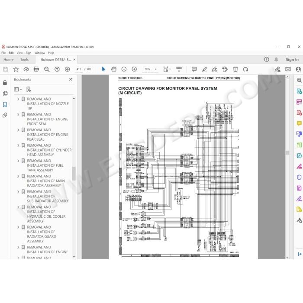Activate the Selection arrow tool
The width and height of the screenshot is (303, 303).
(x=103, y=69)
